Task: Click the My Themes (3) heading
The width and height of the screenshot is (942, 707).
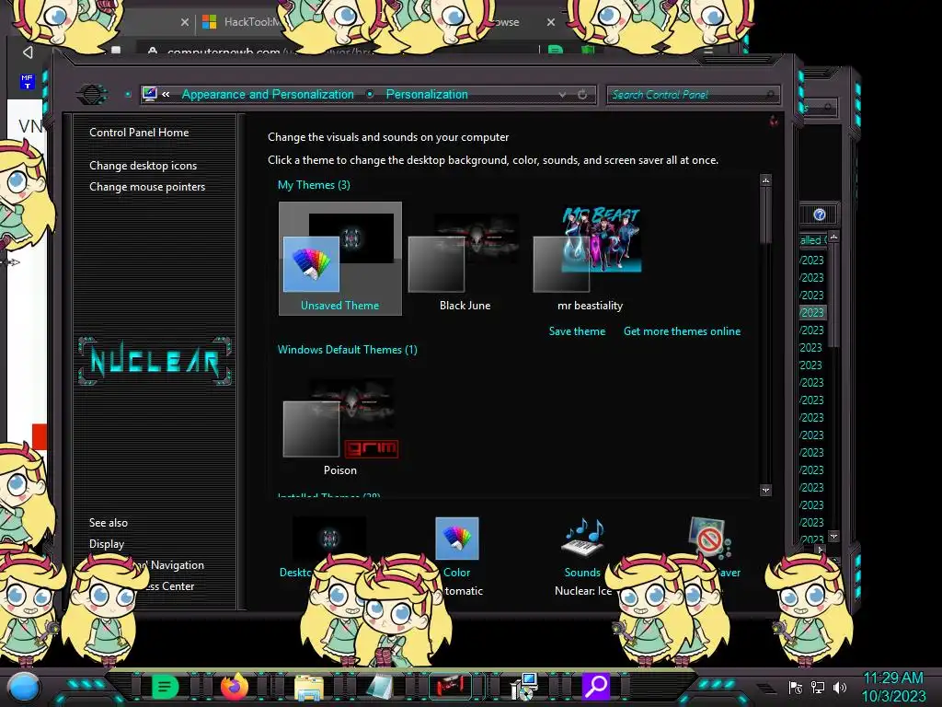Action: [314, 184]
